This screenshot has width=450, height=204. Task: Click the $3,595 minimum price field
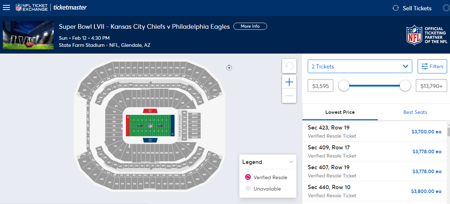[x=321, y=86]
